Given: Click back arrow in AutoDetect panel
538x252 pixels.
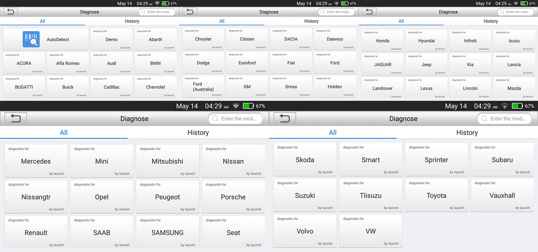Looking at the screenshot, I should pos(10,12).
